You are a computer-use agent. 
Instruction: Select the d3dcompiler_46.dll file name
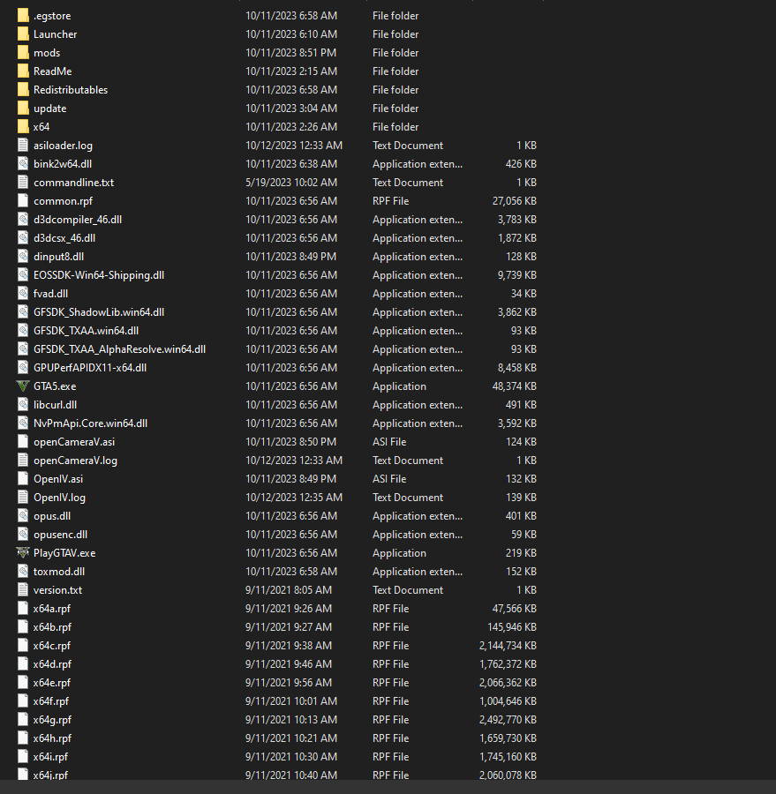click(x=78, y=220)
